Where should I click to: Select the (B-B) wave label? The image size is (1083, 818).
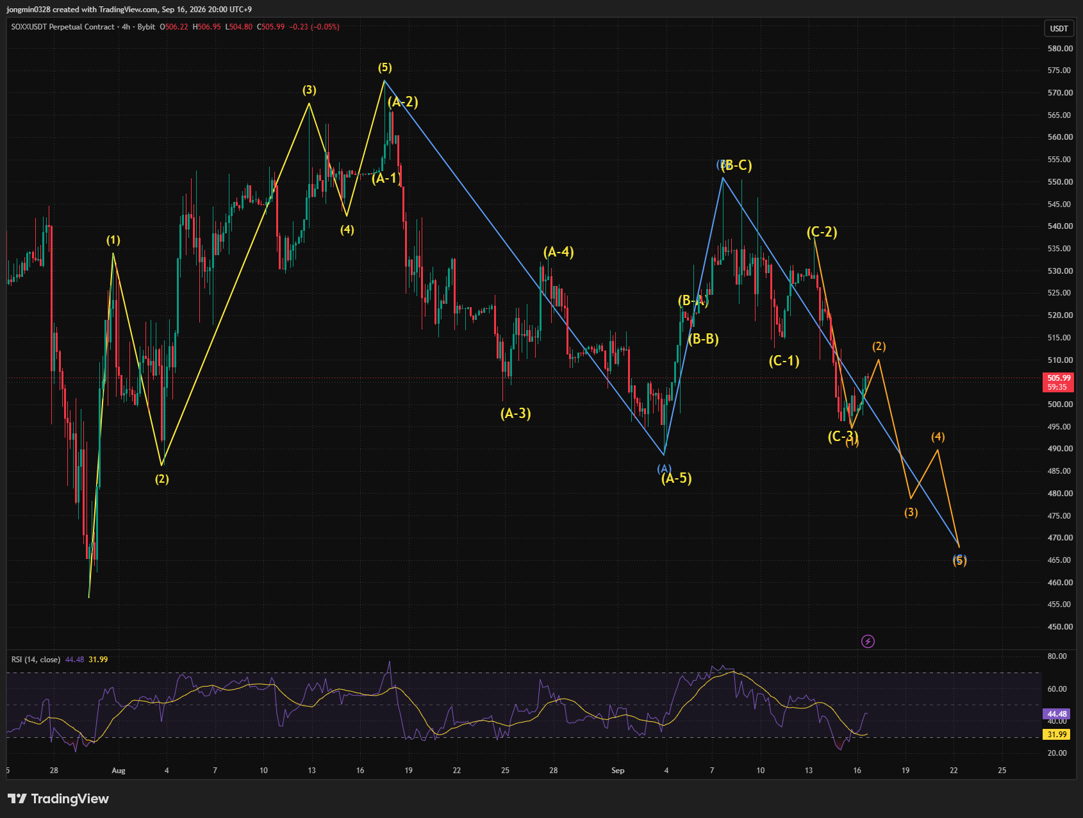tap(704, 339)
